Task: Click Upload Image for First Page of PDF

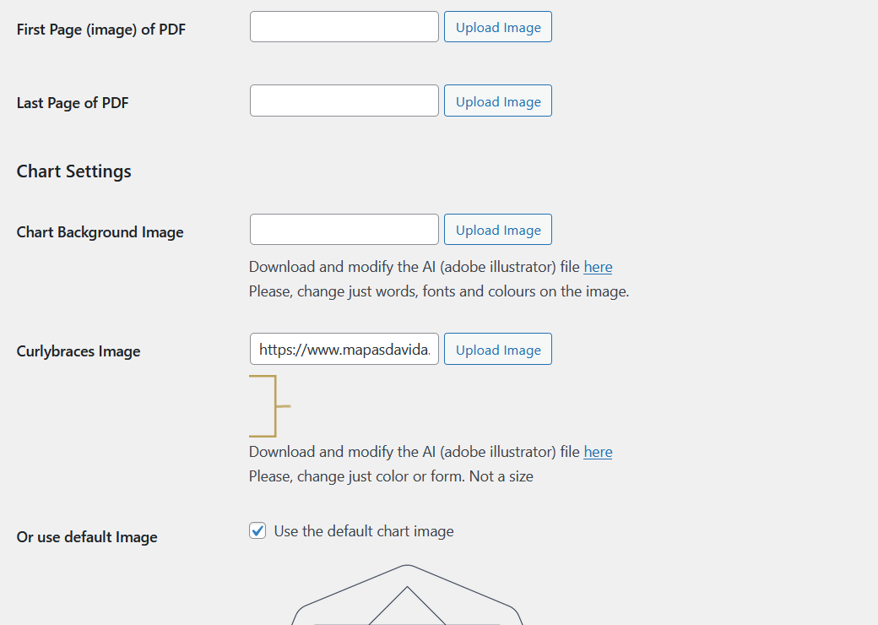Action: 497,26
